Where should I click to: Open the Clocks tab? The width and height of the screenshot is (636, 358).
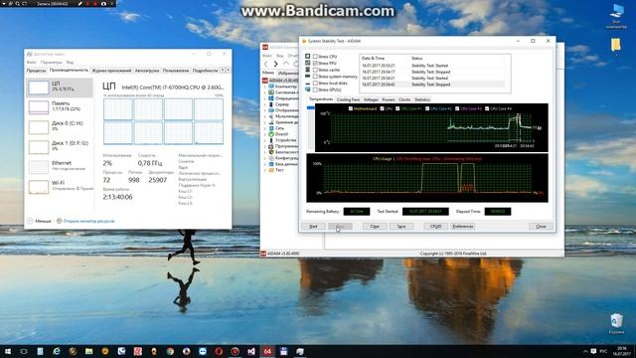tap(404, 99)
